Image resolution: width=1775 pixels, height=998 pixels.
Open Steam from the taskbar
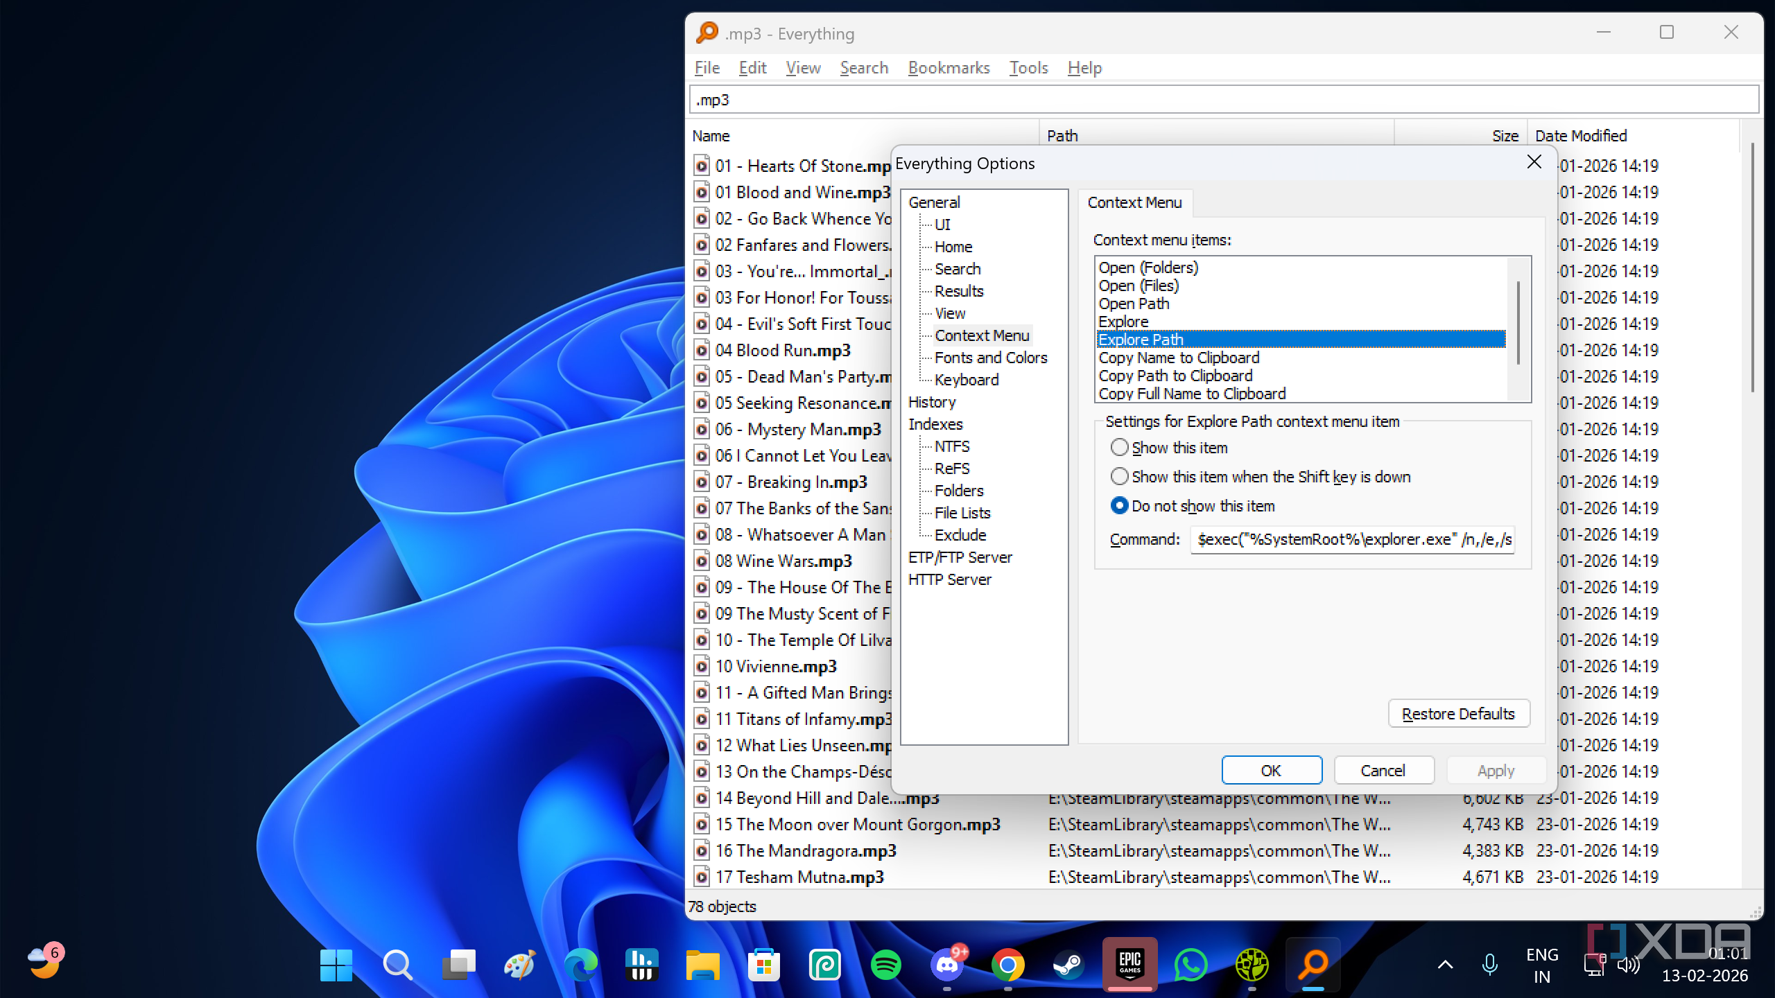[x=1068, y=965]
